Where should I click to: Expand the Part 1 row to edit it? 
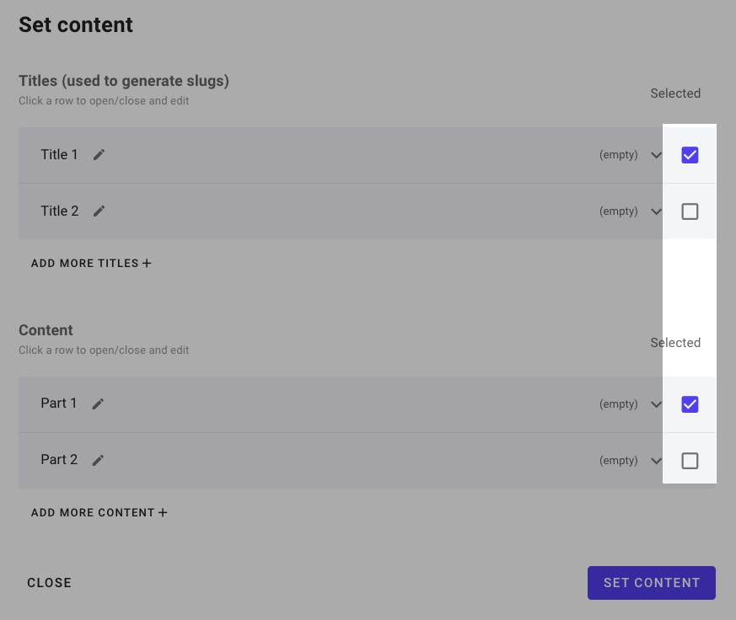pyautogui.click(x=337, y=404)
